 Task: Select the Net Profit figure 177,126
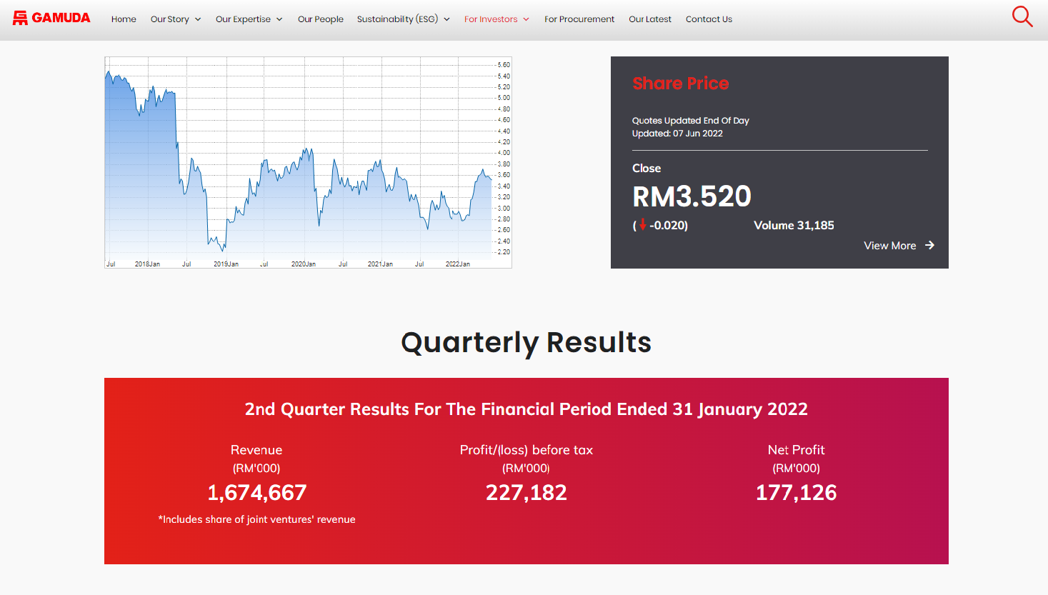[796, 492]
